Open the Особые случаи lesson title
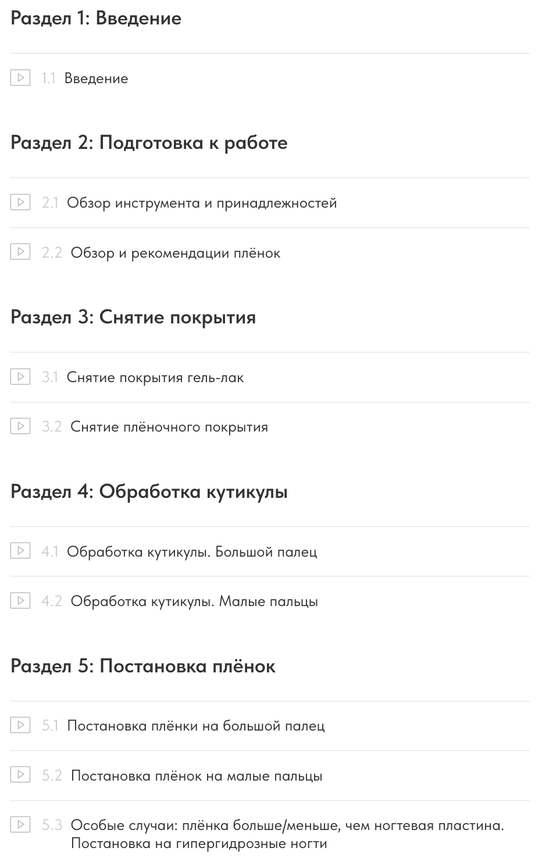The image size is (542, 862). 287,834
